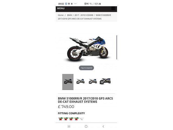The height and width of the screenshot is (130, 173).
Task: Open 2017 - 2019 S1000RR breadcrumb
Action: pyautogui.click(x=84, y=15)
